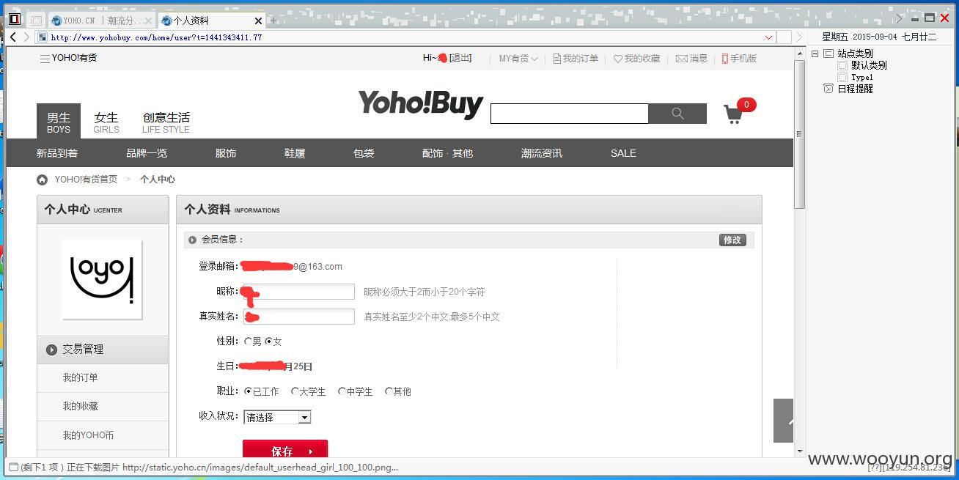
Task: Open the 新品到着 nav menu
Action: pos(57,153)
